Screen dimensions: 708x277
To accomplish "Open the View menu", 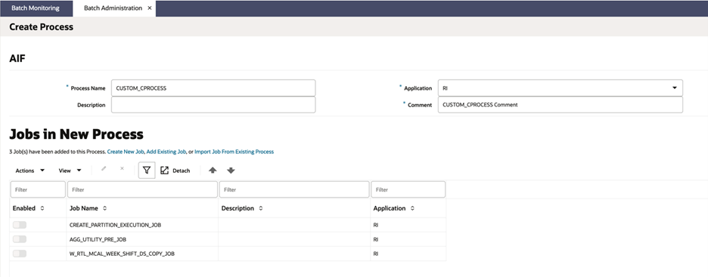I will click(70, 171).
